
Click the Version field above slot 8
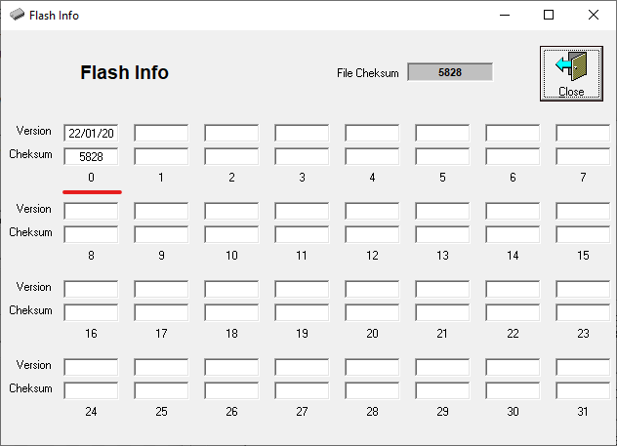tap(91, 211)
